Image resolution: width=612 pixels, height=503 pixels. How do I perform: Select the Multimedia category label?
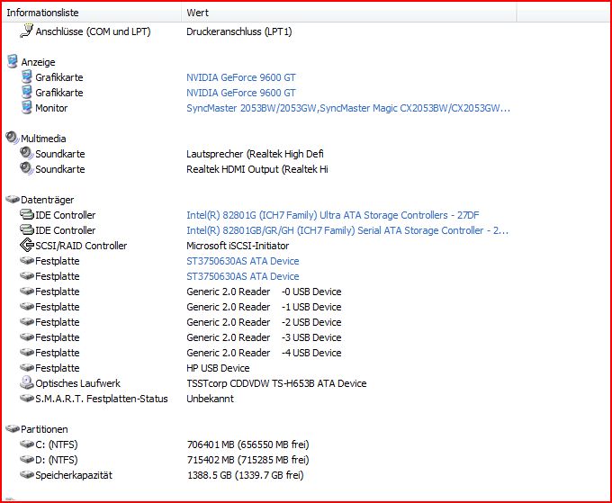click(x=43, y=139)
